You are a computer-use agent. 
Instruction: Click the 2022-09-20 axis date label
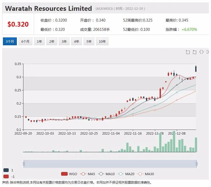point(23,133)
